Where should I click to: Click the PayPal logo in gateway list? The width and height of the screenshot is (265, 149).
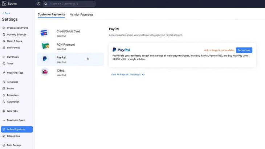pos(45,59)
